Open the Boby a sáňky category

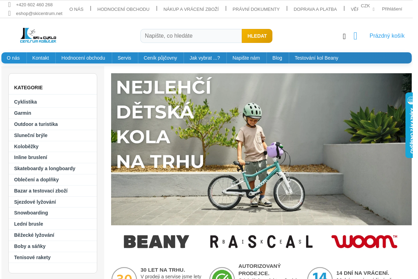53,246
